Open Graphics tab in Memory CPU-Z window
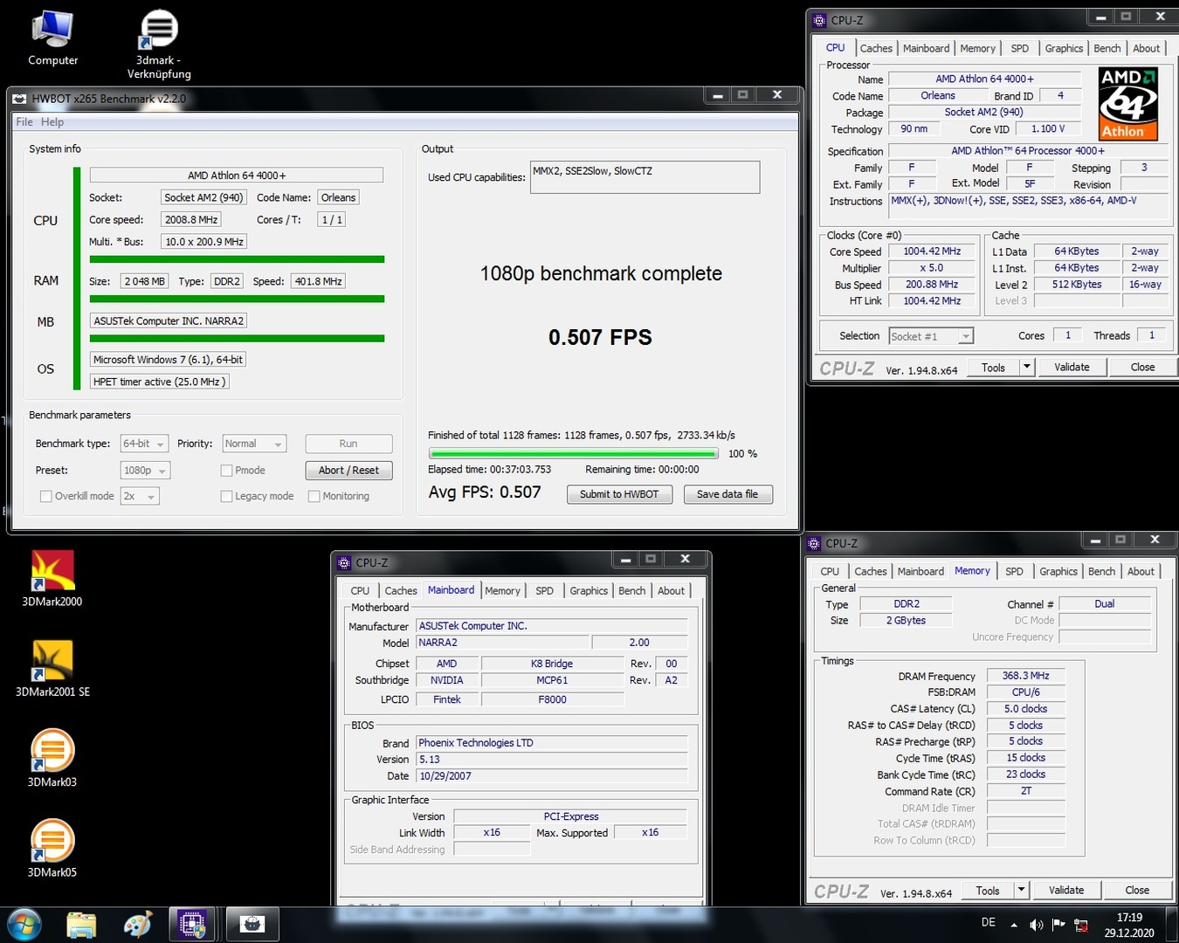 [1058, 572]
